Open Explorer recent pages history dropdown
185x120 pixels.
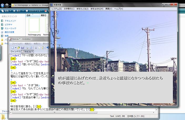click(10, 6)
